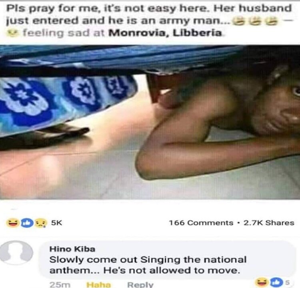Click the laughing emojis after 'army man...'

coord(255,22)
